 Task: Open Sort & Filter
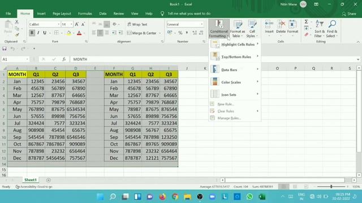(320, 29)
